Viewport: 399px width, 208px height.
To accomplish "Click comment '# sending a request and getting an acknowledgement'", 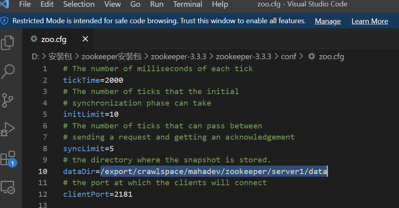I will coord(179,137).
